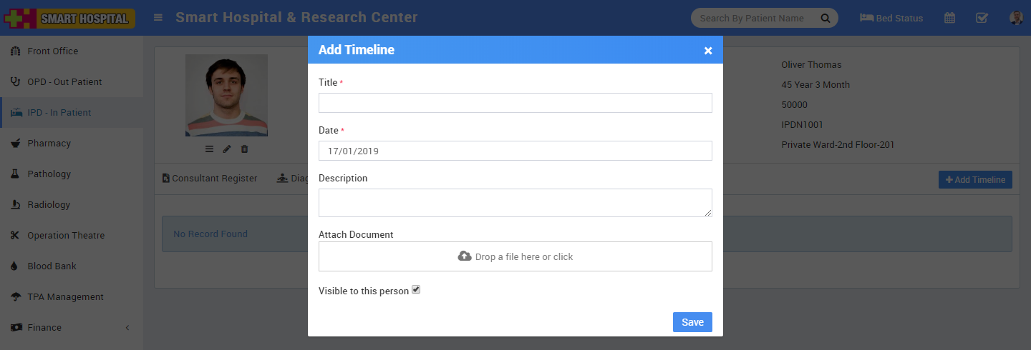Open user profile avatar menu

click(1016, 18)
